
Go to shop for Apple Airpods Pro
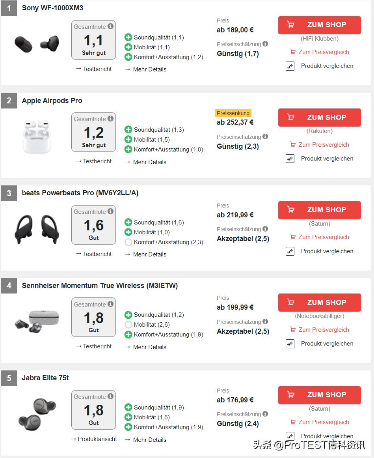pyautogui.click(x=319, y=118)
